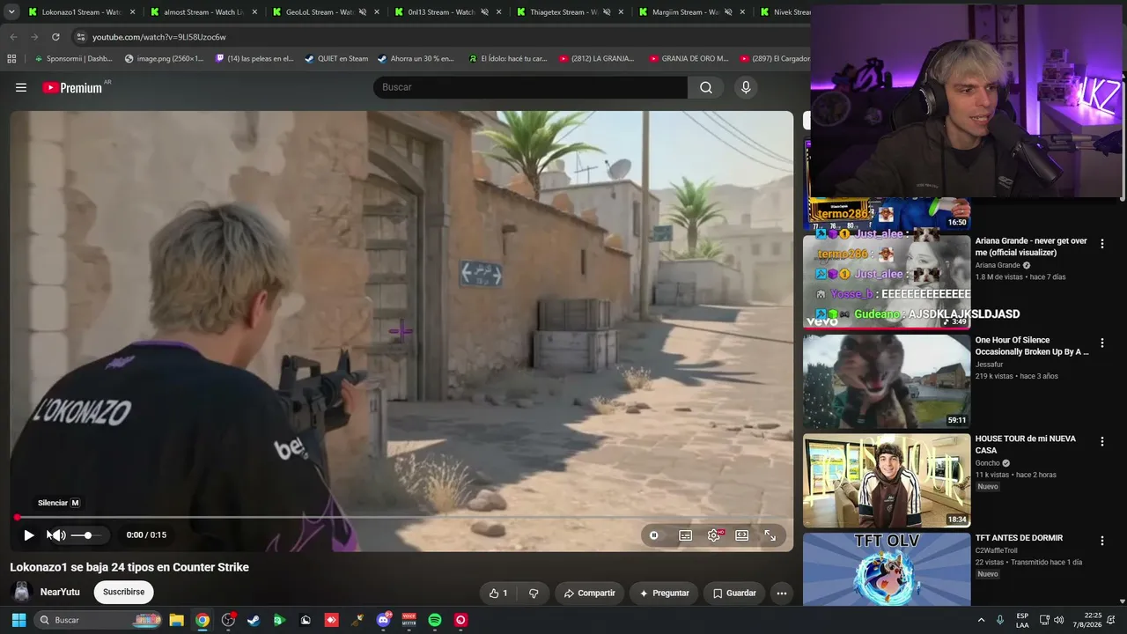Image resolution: width=1127 pixels, height=634 pixels.
Task: Click the magnifier search button
Action: point(706,87)
